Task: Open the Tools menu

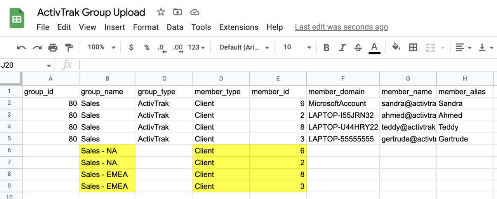Action: pyautogui.click(x=201, y=27)
